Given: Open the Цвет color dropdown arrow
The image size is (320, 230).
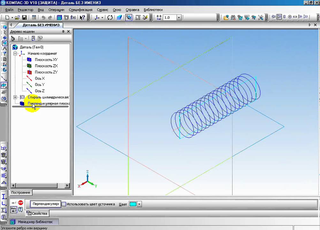Looking at the screenshot, I should coord(139,204).
